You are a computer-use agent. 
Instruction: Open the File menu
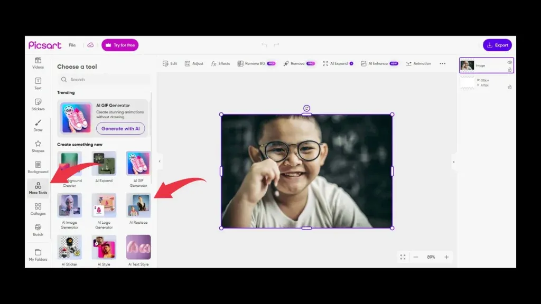72,45
